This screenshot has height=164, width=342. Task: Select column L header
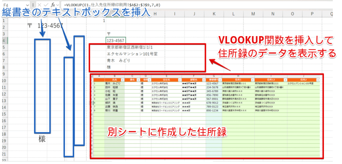pyautogui.click(x=234, y=14)
